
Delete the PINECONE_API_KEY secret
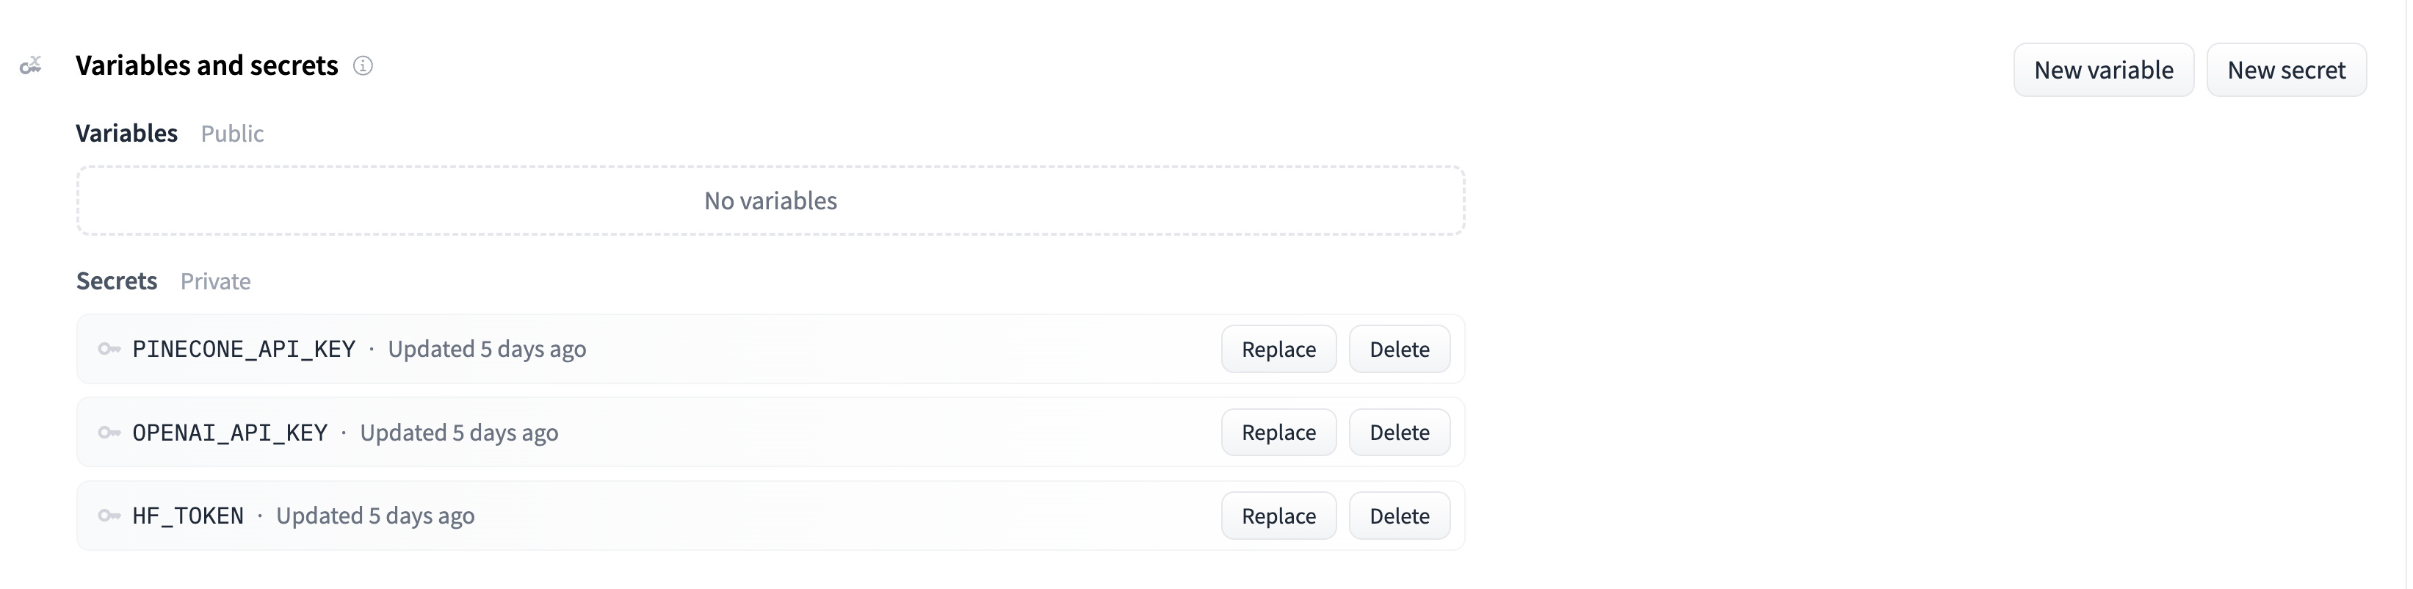tap(1400, 348)
